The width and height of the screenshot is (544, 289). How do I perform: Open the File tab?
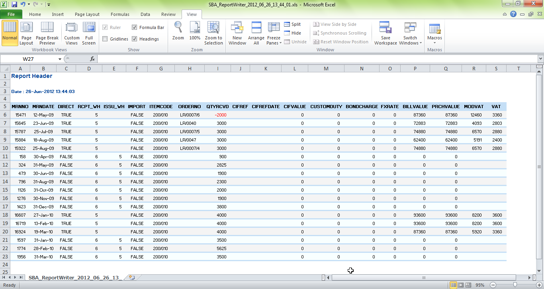coord(11,14)
